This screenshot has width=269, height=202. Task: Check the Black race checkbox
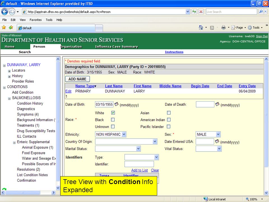(x=113, y=120)
